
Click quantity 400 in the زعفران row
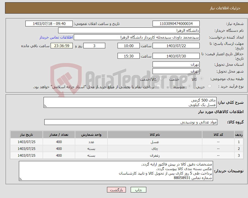(x=59, y=155)
